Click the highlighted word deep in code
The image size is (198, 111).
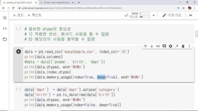point(101,77)
